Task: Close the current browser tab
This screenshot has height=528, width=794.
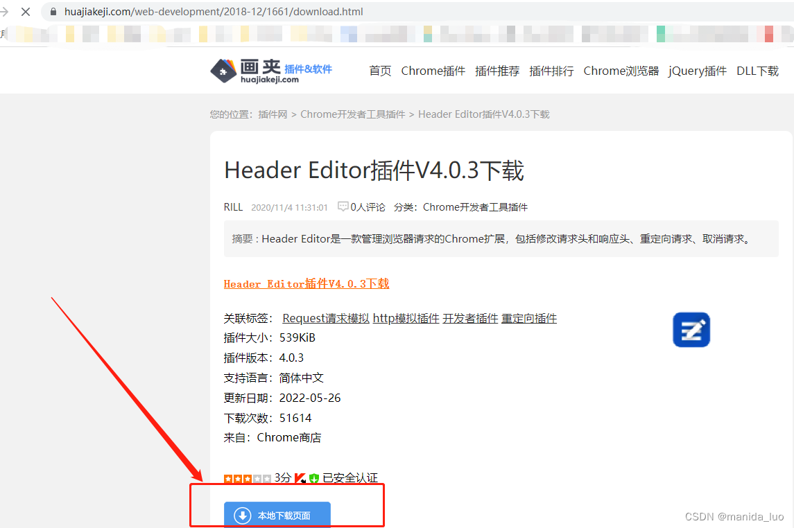Action: coord(26,11)
